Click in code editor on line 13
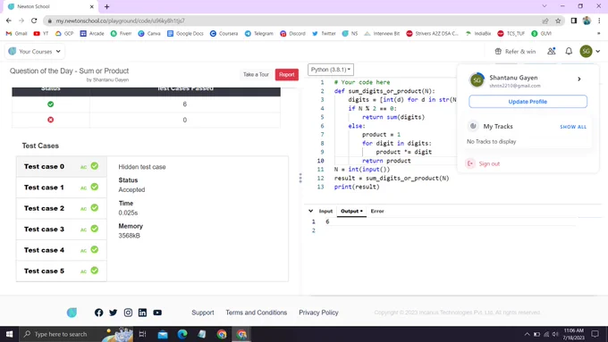 coord(357,187)
